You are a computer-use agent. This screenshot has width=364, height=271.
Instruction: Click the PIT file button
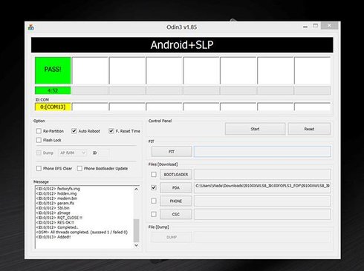(172, 152)
